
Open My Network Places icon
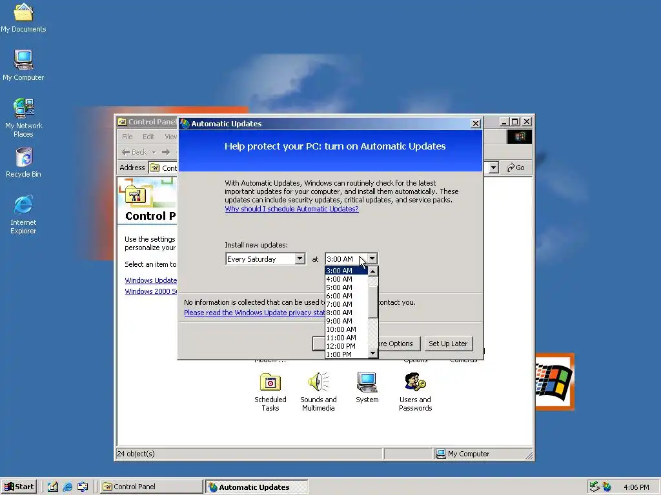24,118
